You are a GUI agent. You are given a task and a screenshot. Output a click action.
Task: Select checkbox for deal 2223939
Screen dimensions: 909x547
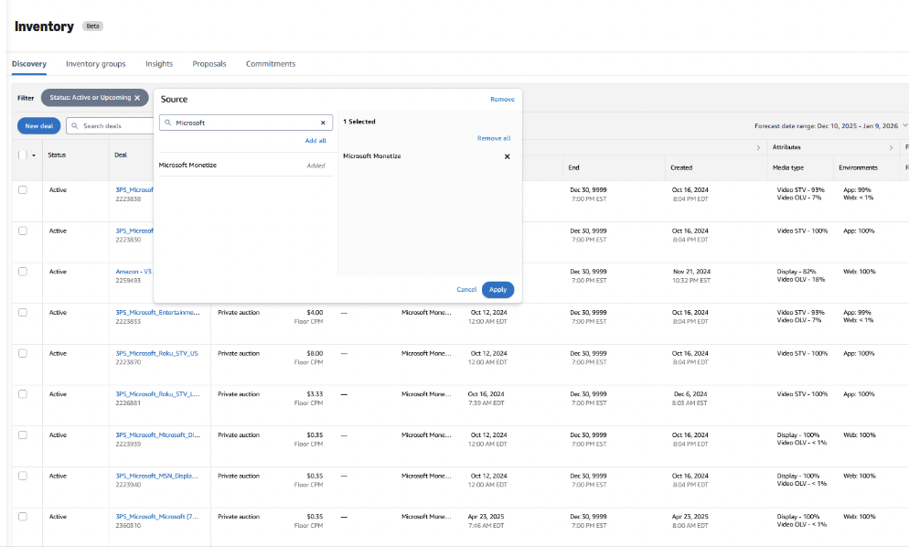[x=23, y=435]
